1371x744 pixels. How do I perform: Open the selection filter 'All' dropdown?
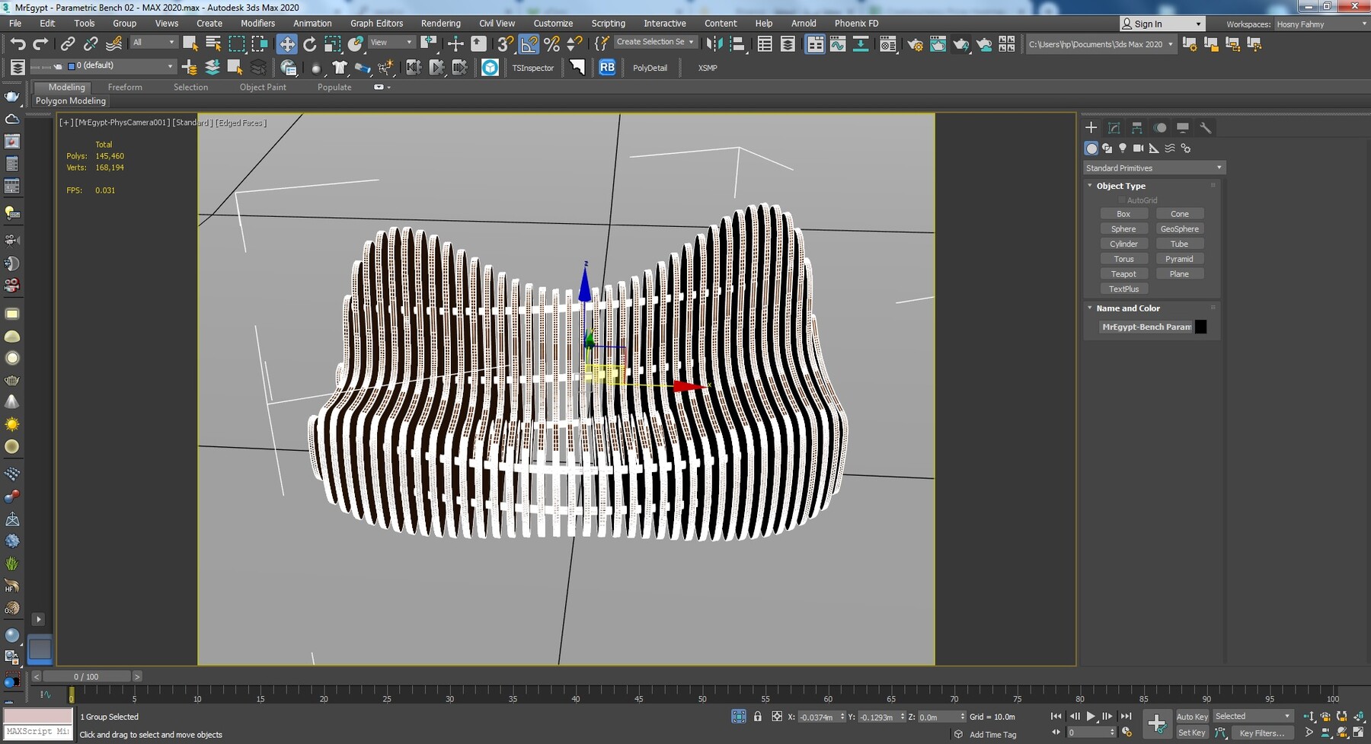pos(154,43)
